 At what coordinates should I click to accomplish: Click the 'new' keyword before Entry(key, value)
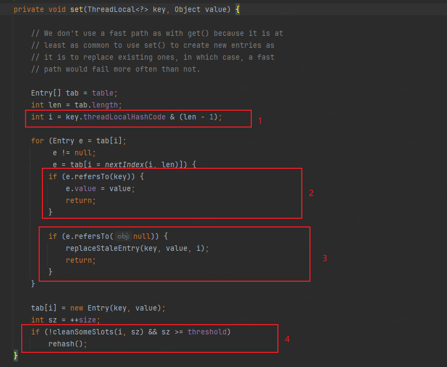77,308
